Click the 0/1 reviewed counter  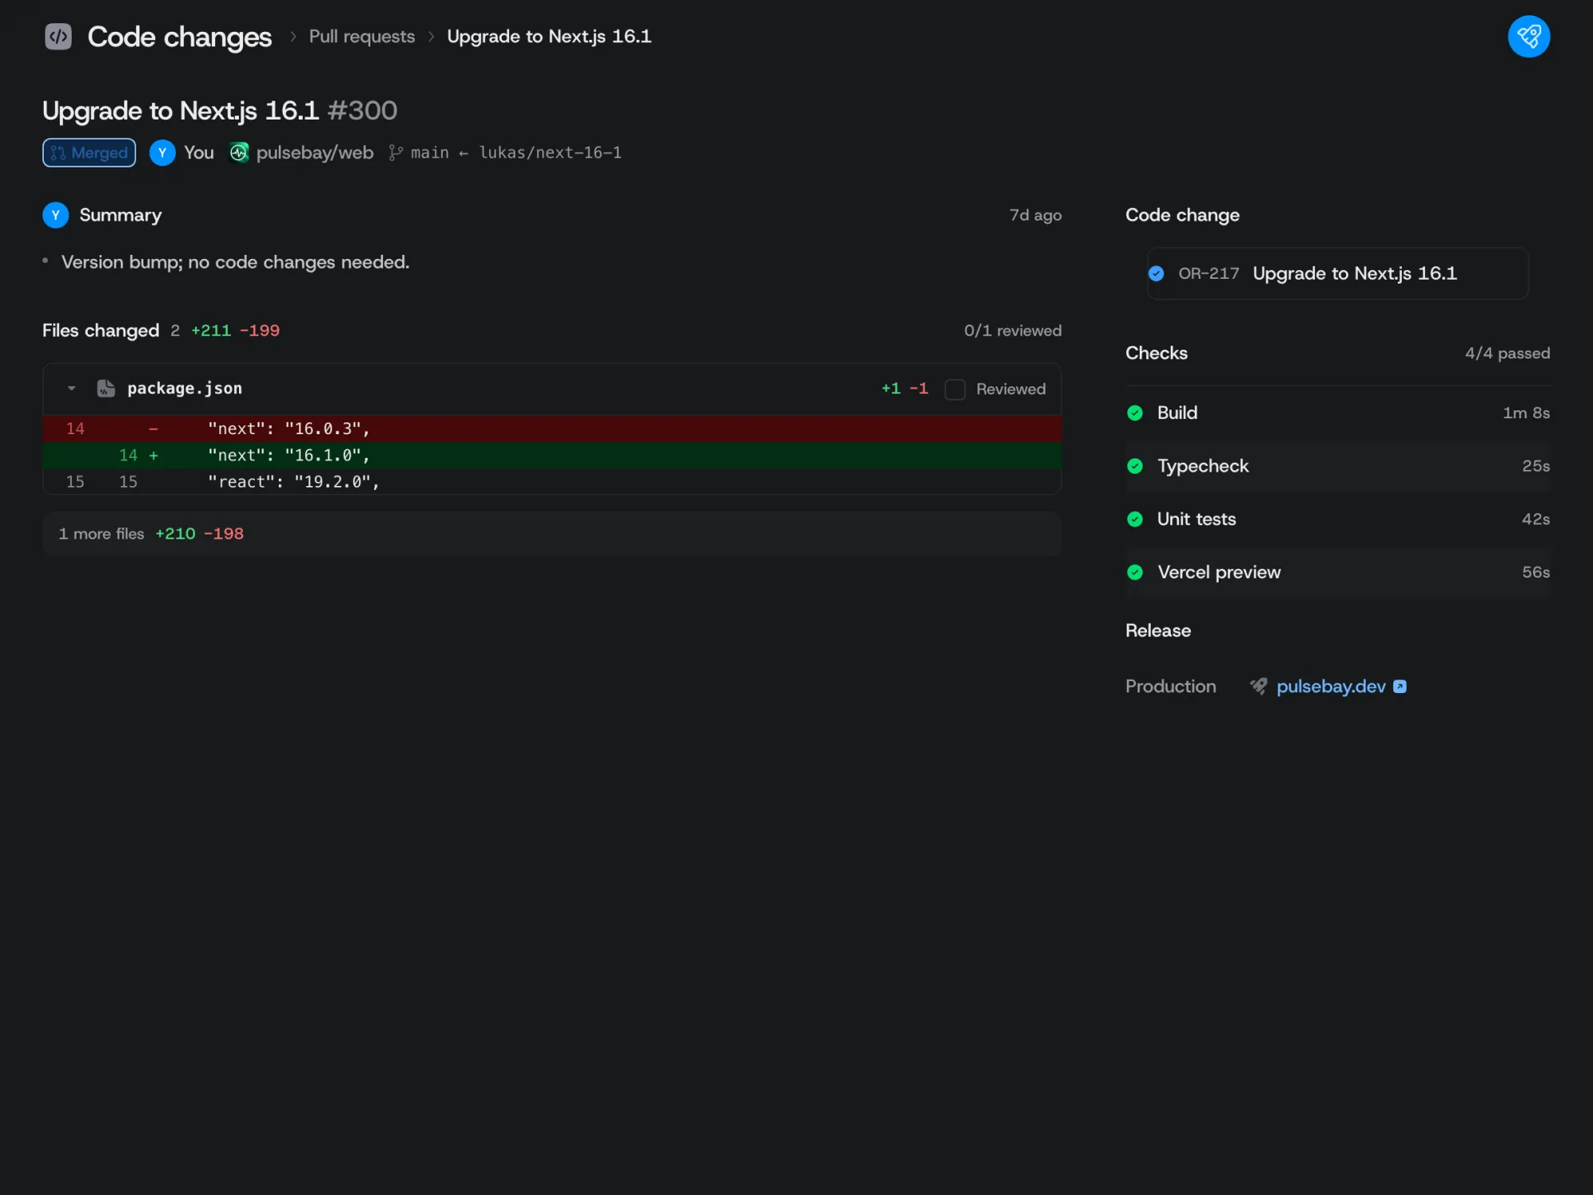(x=1012, y=331)
